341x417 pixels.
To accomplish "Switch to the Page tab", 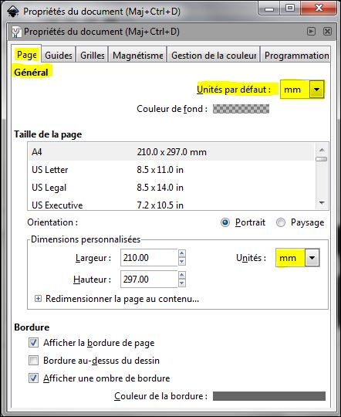I will tap(26, 55).
